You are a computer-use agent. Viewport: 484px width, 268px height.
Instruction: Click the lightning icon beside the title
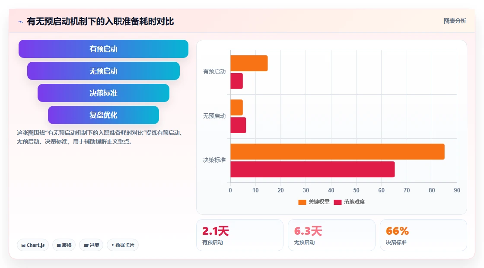tap(21, 22)
